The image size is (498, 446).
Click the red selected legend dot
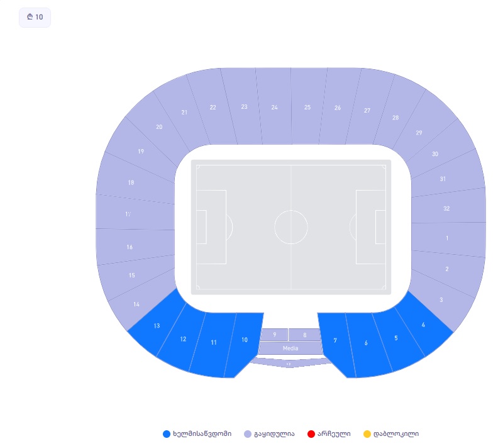click(311, 434)
